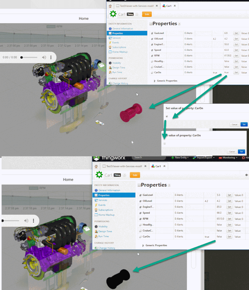Viewport: 249px width, 290px height.
Task: Click Set button for CarOn row showing true
Action: point(236,73)
